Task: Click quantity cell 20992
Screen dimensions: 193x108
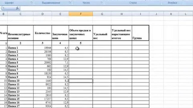Action: pos(43,62)
